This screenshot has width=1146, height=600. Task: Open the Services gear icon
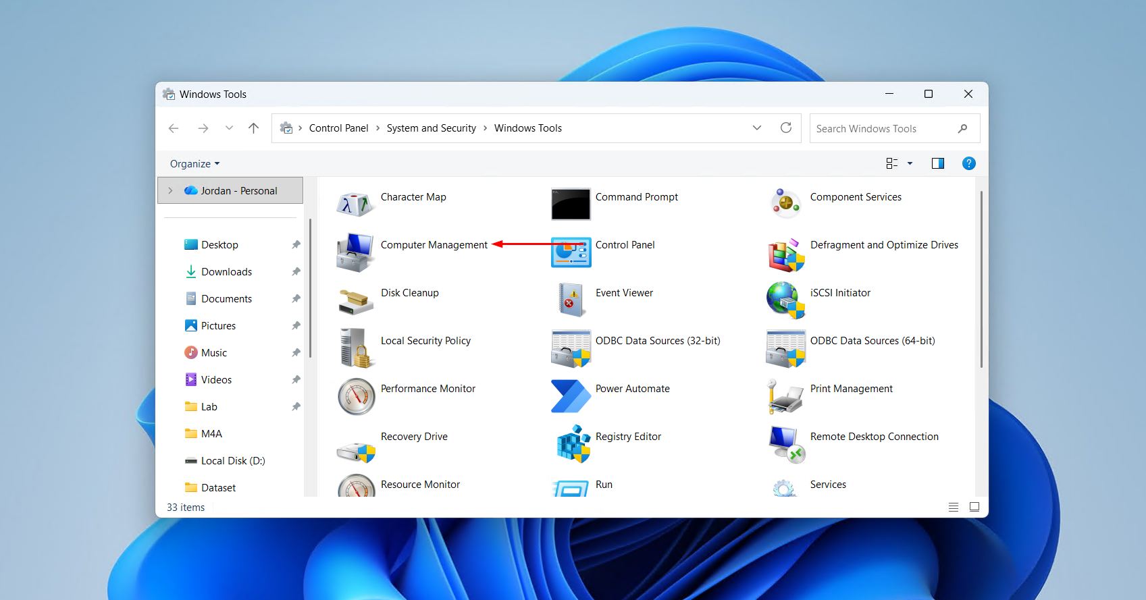(x=784, y=488)
